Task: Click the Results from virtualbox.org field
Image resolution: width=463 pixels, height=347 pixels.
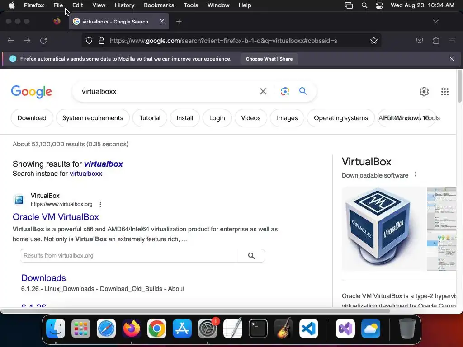Action: click(129, 256)
